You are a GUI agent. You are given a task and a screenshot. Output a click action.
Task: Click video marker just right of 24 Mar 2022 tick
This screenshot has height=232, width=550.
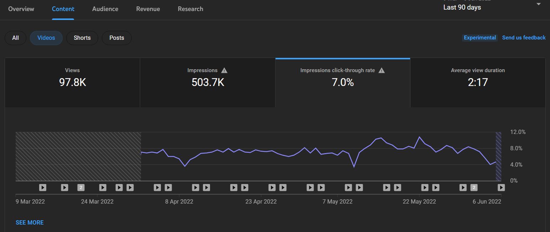[103, 187]
